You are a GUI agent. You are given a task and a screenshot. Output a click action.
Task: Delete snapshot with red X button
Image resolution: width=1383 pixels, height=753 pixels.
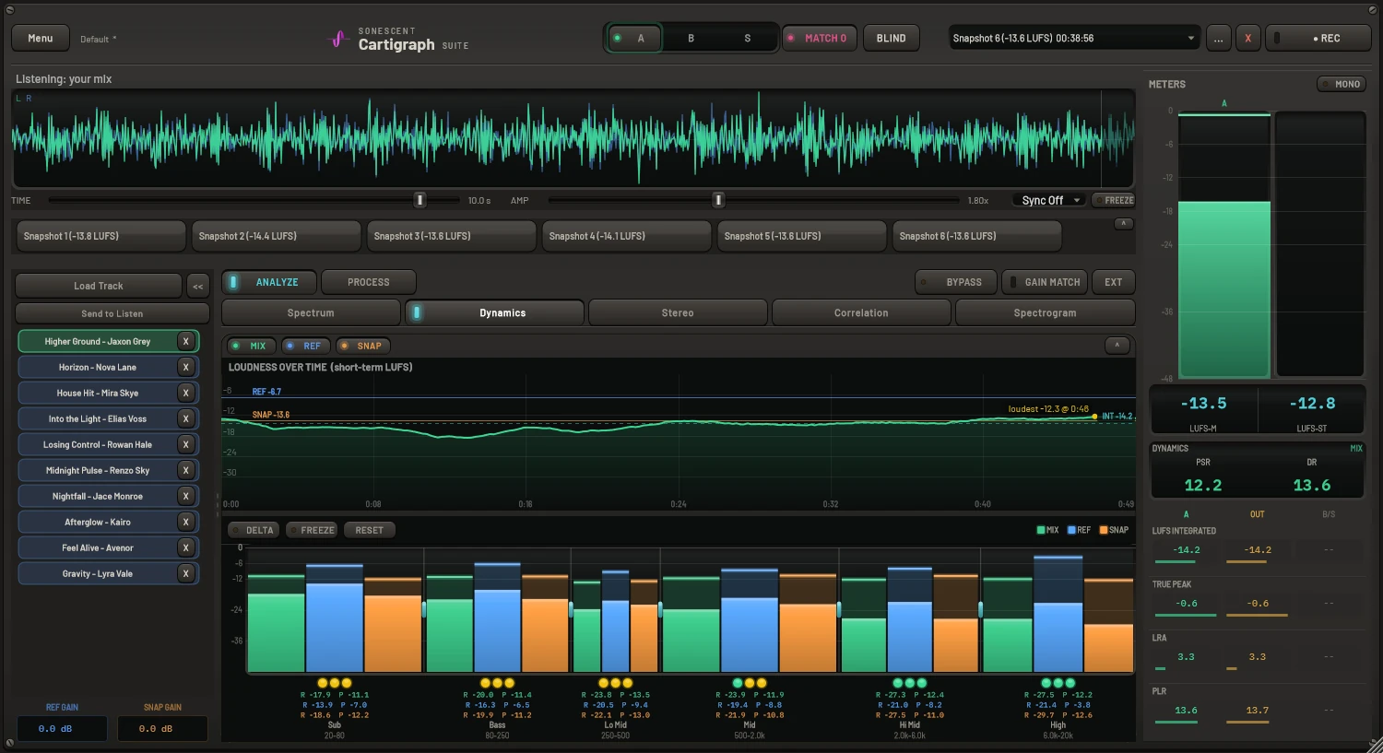(x=1247, y=38)
